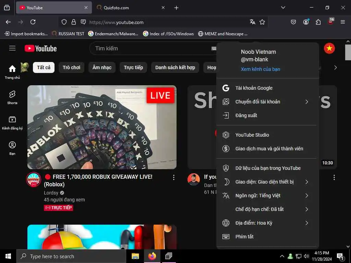This screenshot has width=351, height=263.
Task: Open the Extensions puzzle icon
Action: (318, 22)
